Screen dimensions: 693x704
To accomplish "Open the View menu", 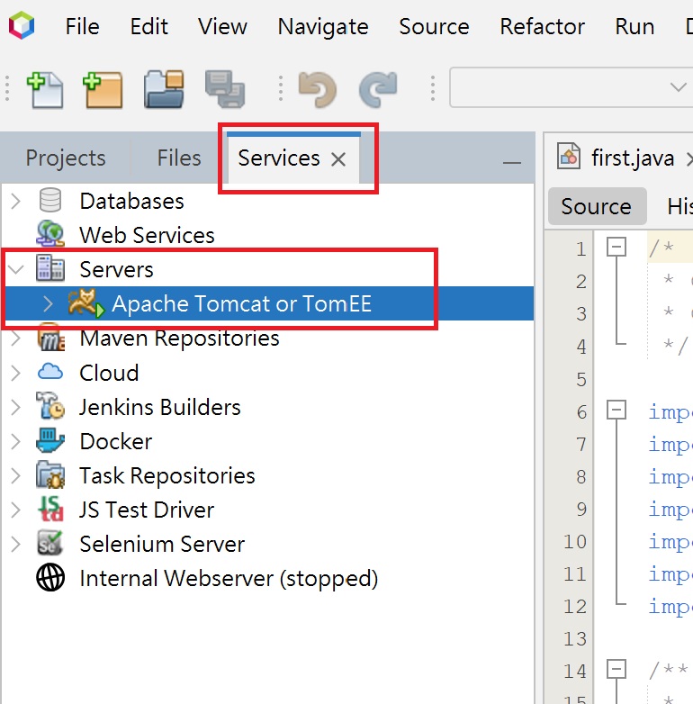I will pyautogui.click(x=222, y=26).
